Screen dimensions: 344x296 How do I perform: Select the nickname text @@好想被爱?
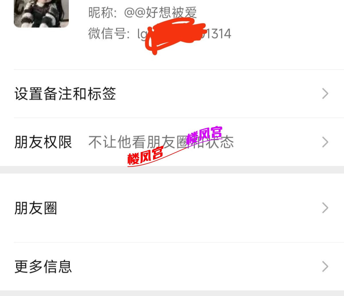(161, 13)
